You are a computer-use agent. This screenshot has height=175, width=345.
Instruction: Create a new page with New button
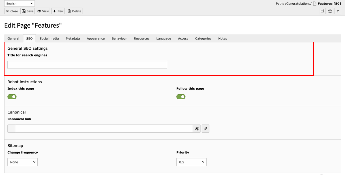point(58,11)
